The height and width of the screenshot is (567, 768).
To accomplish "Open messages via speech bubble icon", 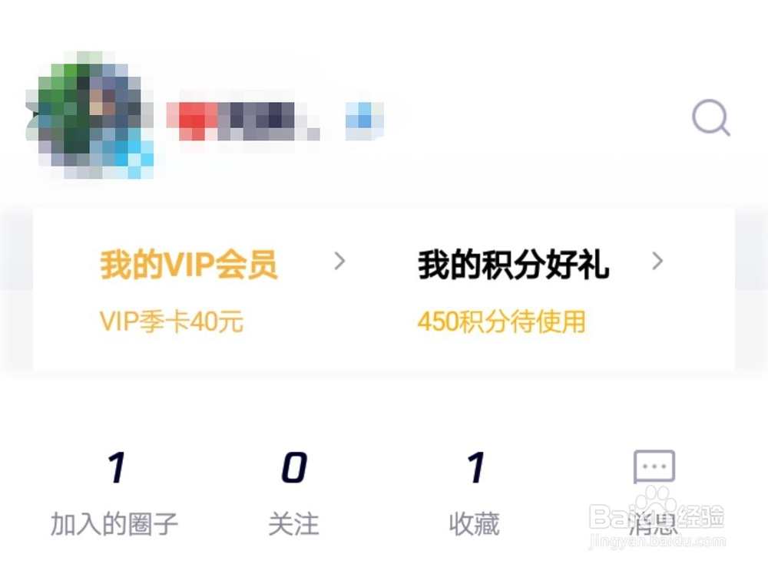I will 654,466.
